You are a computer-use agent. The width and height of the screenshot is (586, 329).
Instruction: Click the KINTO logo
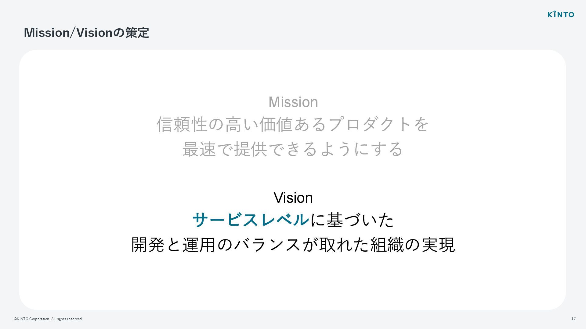[x=561, y=14]
